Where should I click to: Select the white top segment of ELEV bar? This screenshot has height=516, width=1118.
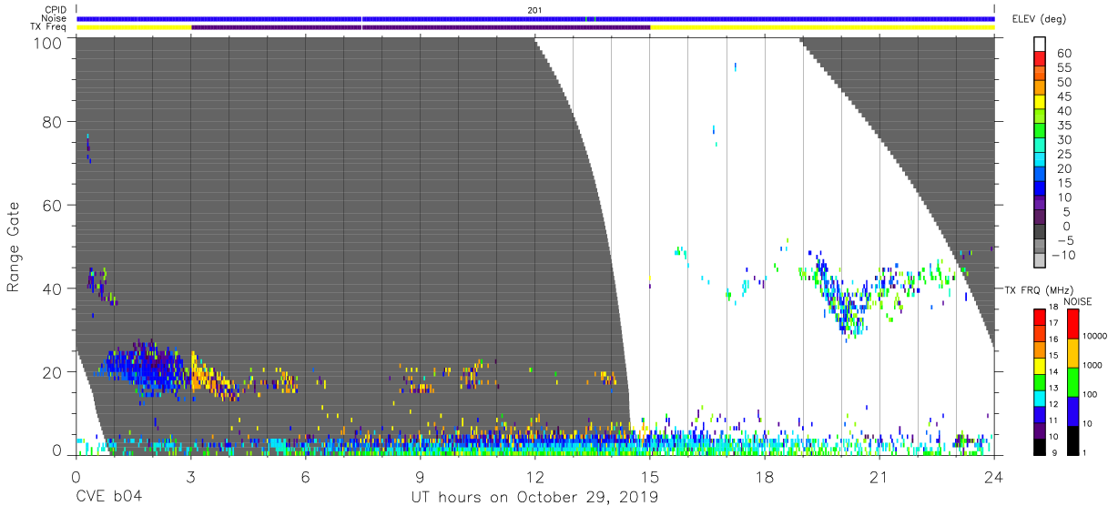pyautogui.click(x=1040, y=45)
